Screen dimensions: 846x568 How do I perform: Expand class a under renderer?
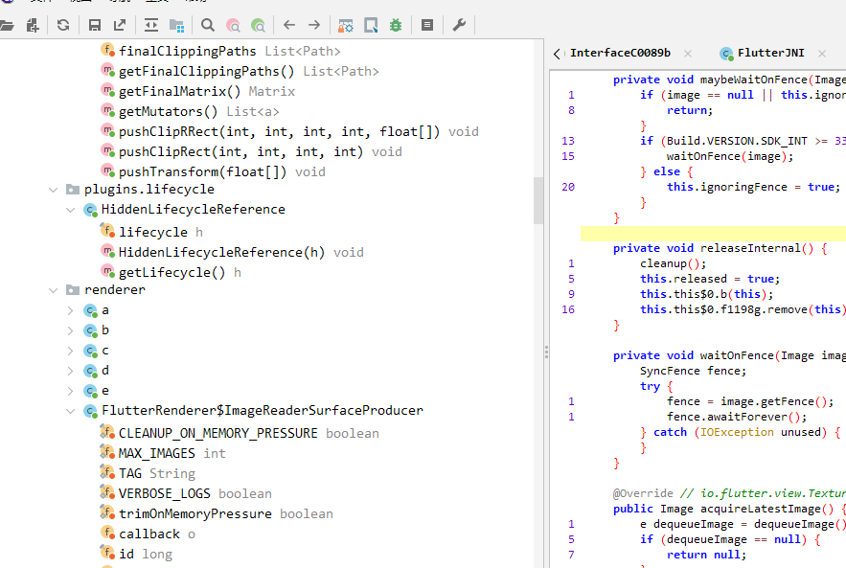pos(70,310)
